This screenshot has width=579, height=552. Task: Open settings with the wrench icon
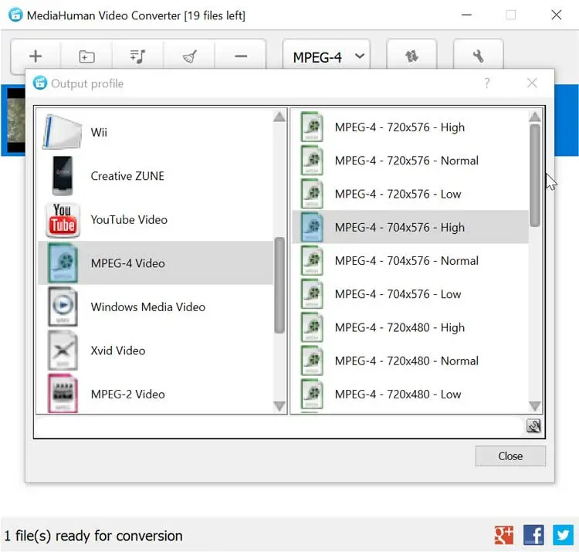pos(478,56)
